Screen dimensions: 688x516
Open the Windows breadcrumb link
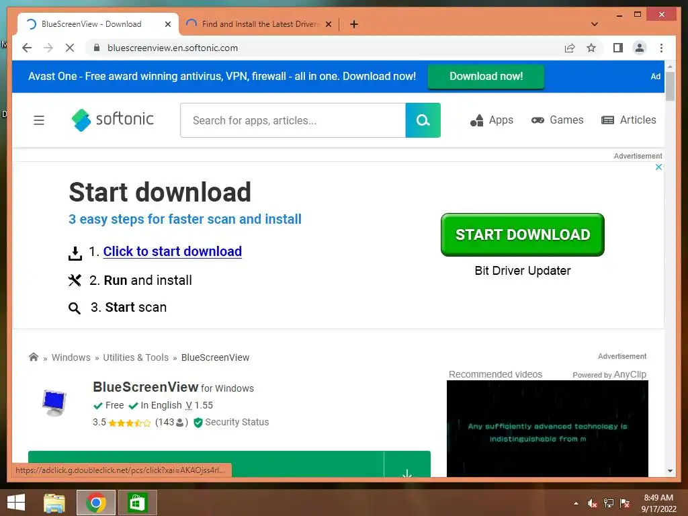[71, 357]
